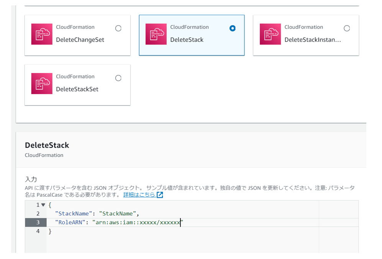Click the DeleteStackInstances CloudFormation icon
Viewport: 382px width, 259px height.
[270, 34]
